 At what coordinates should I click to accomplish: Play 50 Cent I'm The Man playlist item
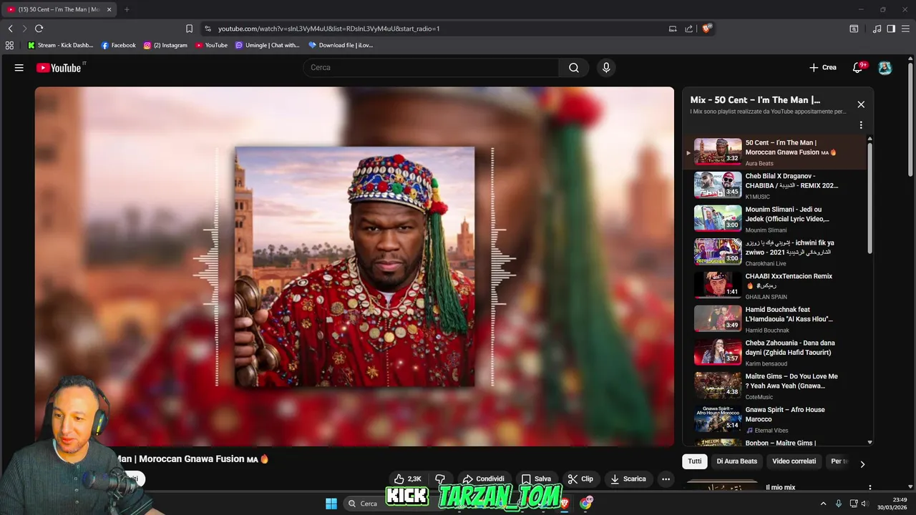point(776,152)
